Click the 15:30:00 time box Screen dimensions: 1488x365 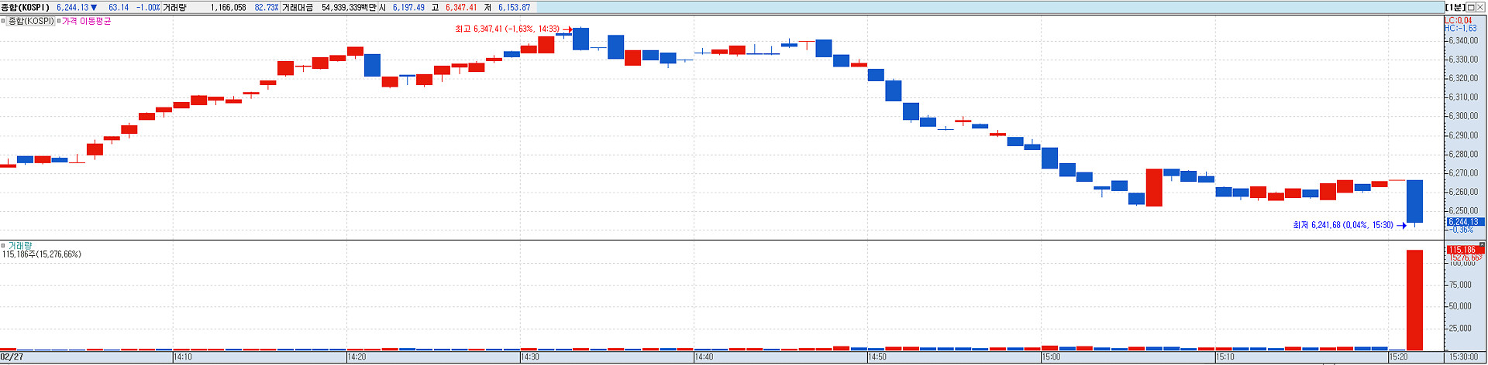point(1464,357)
